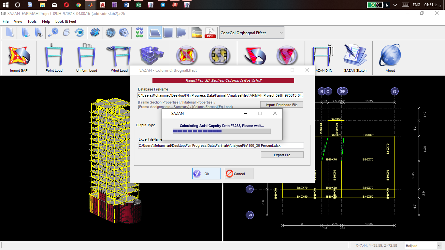This screenshot has width=445, height=250.
Task: Click the Import SAP icon
Action: point(19,56)
